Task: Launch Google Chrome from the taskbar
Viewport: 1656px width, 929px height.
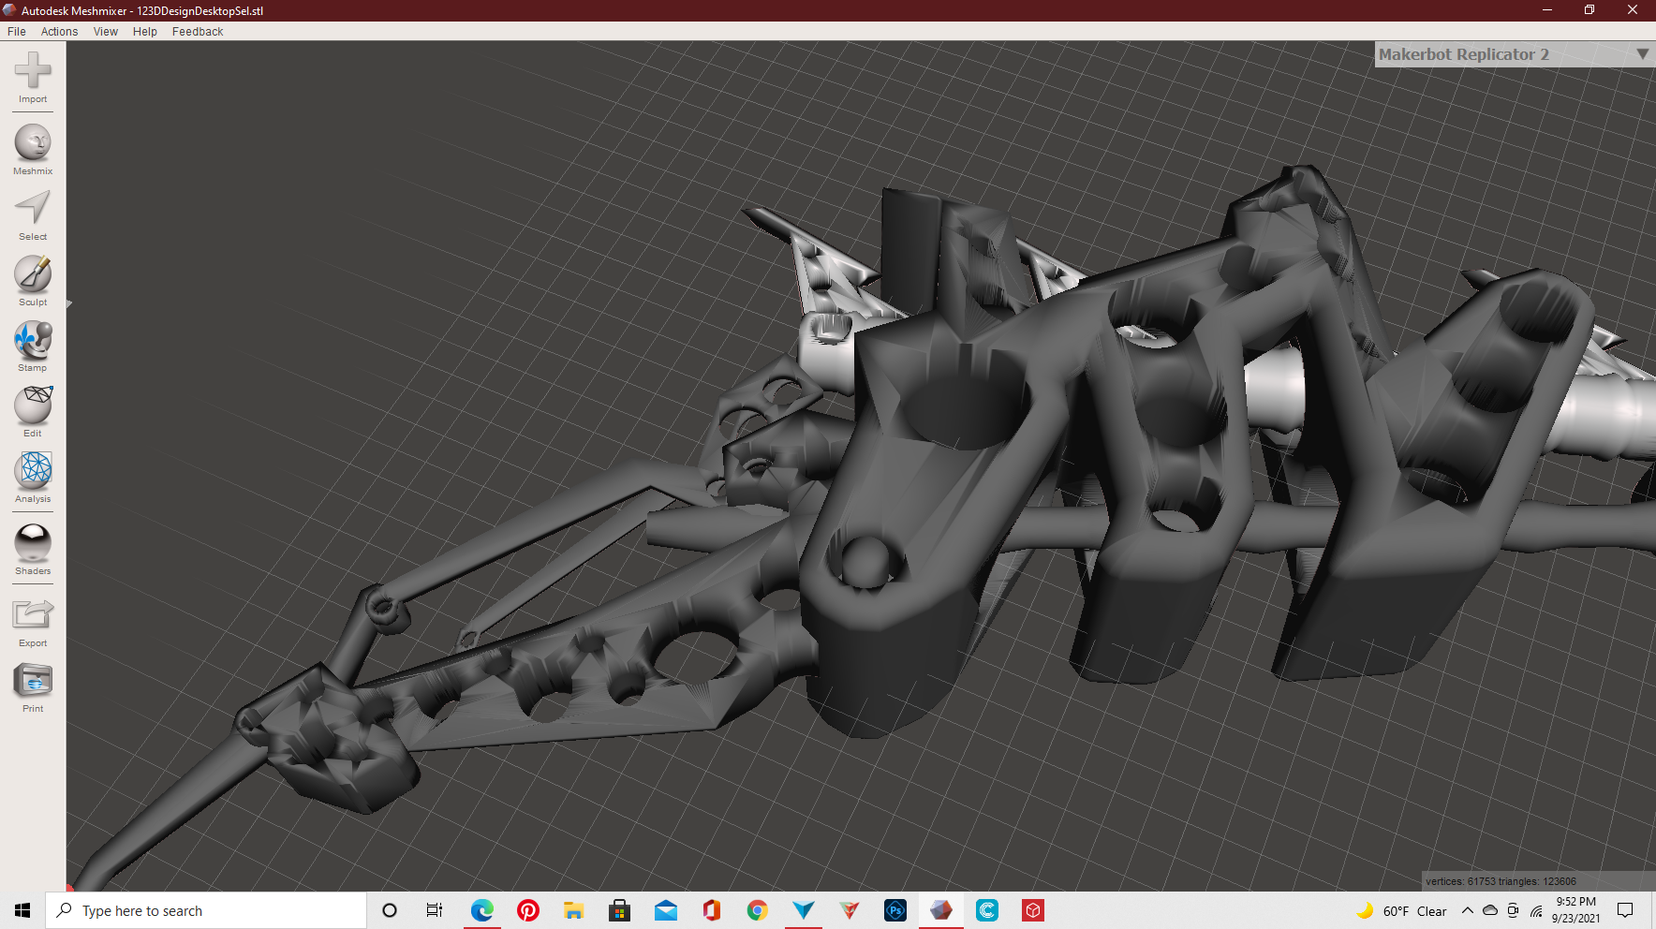Action: (x=758, y=910)
